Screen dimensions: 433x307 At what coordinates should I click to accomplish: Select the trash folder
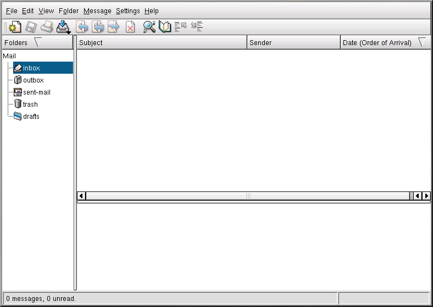pyautogui.click(x=30, y=105)
